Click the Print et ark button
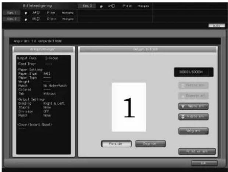 coord(197,151)
